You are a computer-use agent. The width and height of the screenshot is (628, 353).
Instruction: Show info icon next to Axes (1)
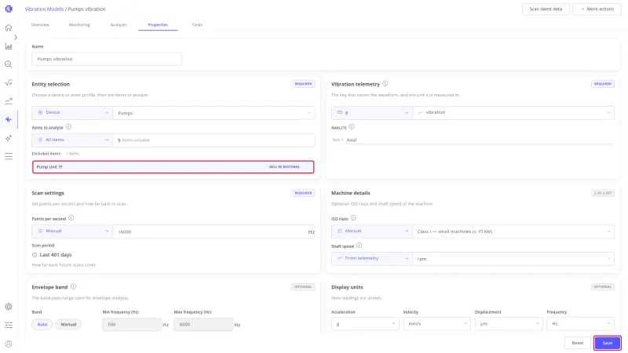coord(351,127)
